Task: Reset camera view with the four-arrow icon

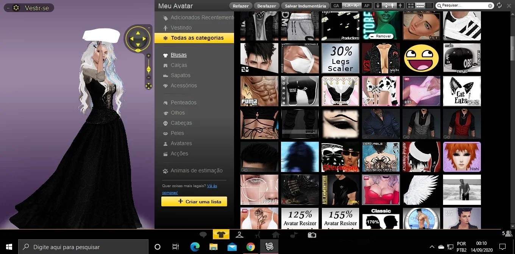Action: (x=148, y=86)
